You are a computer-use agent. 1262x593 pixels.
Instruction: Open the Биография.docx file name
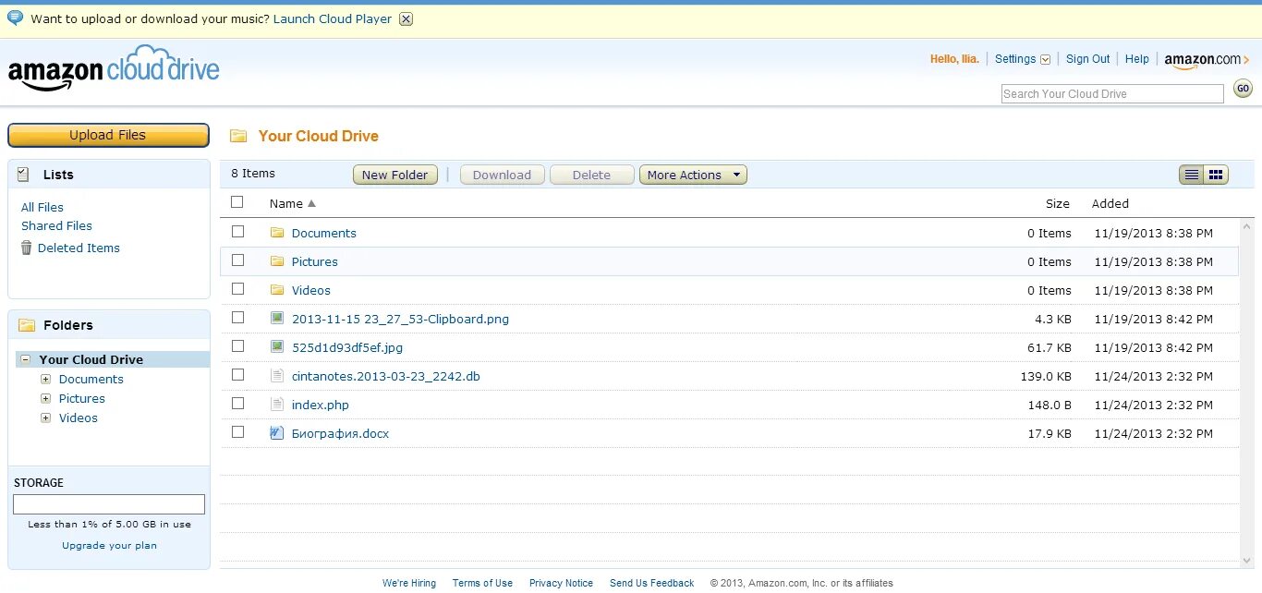340,433
